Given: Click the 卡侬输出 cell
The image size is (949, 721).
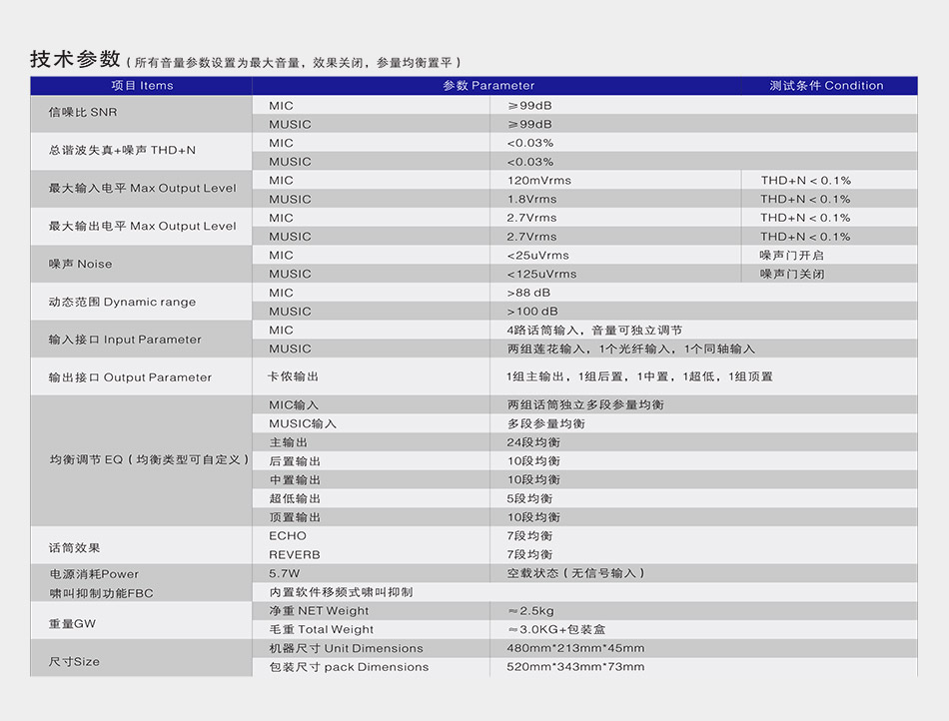Looking at the screenshot, I should [291, 377].
